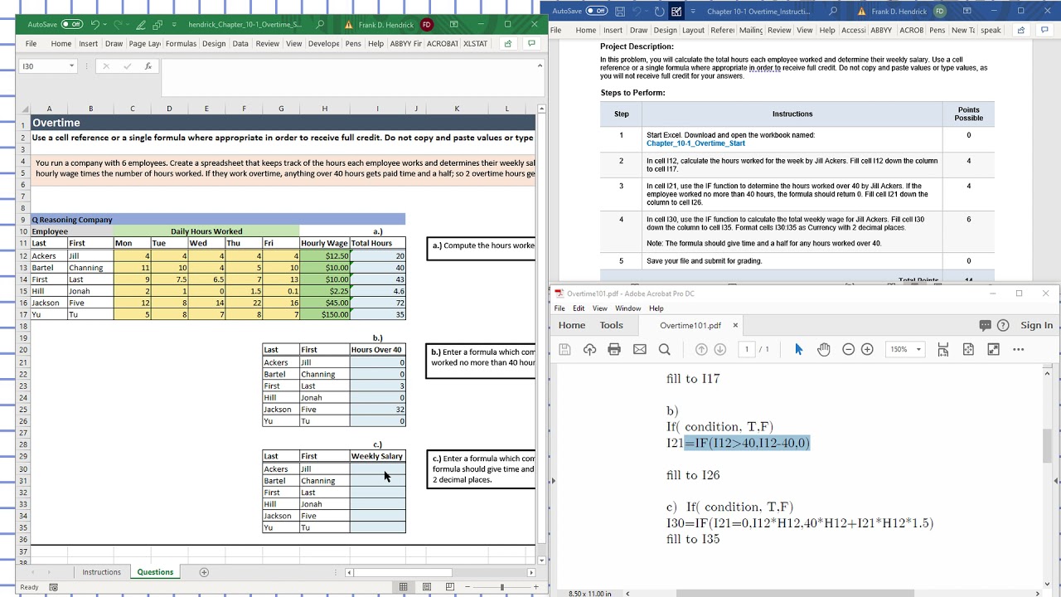Click the Enter checkmark icon in formula bar
Image resolution: width=1061 pixels, height=597 pixels.
(x=126, y=66)
